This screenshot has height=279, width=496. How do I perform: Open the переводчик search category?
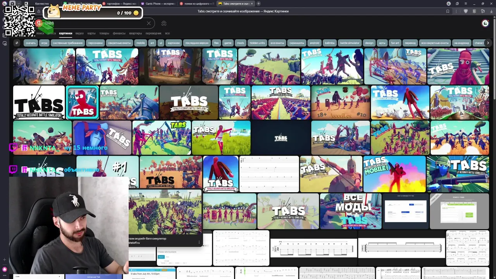(x=153, y=33)
